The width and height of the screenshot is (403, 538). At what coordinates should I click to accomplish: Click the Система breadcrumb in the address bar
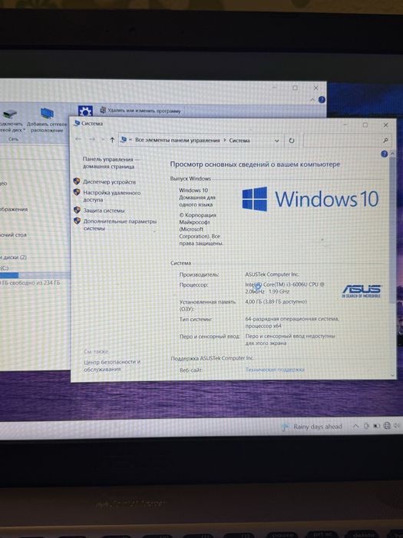pyautogui.click(x=239, y=140)
